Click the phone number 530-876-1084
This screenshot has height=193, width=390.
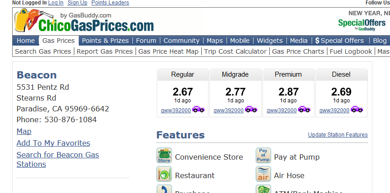click(x=70, y=119)
